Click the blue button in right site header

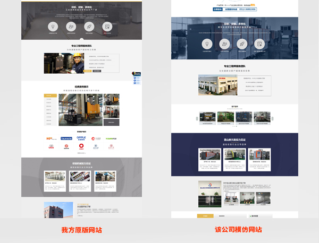(219, 9)
